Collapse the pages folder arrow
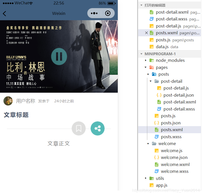Viewport: 202px width, 195px height. tap(146, 67)
